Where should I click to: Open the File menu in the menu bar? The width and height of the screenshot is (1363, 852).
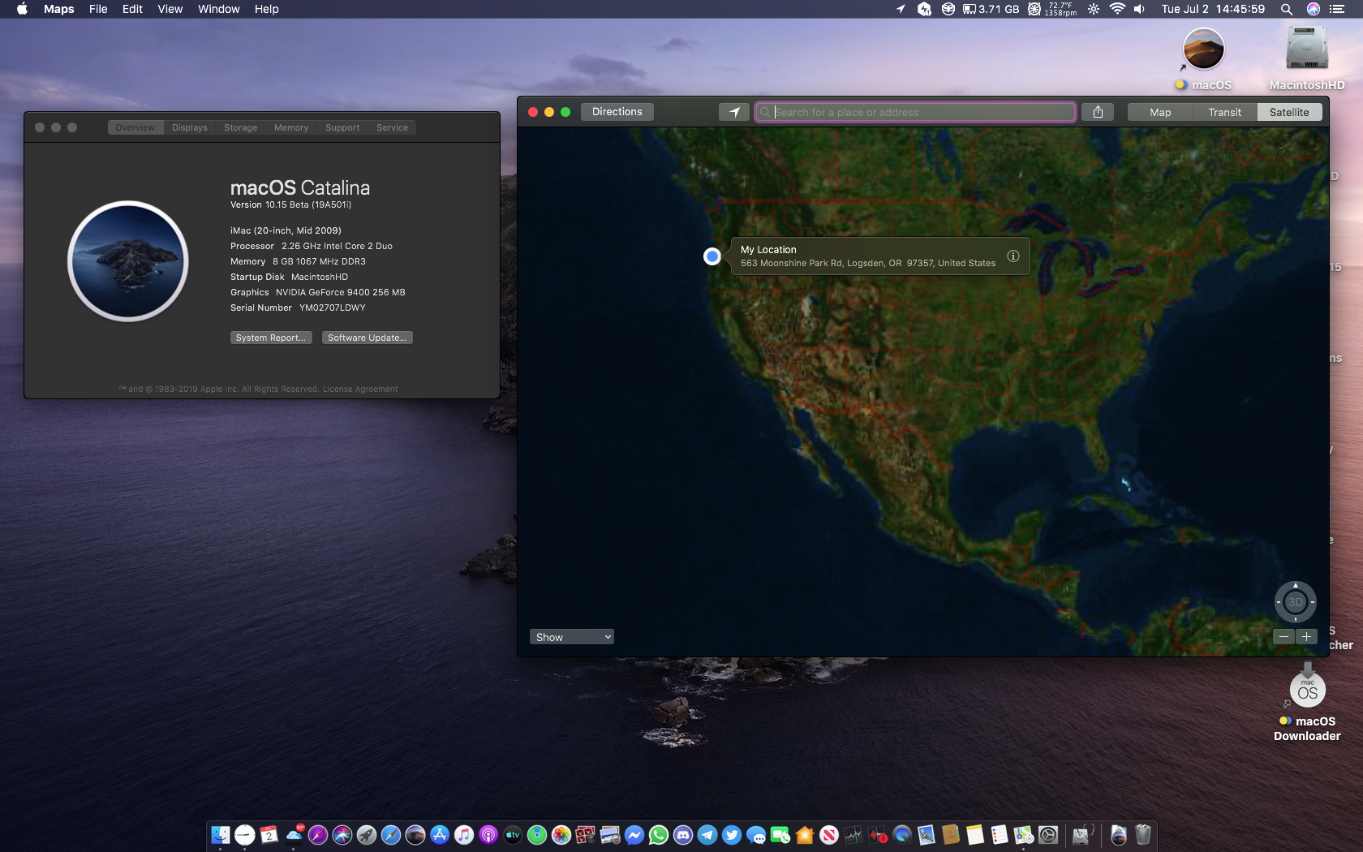(98, 9)
